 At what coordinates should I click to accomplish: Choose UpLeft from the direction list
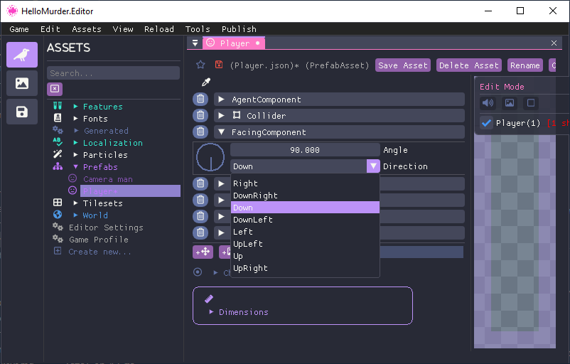click(x=248, y=244)
